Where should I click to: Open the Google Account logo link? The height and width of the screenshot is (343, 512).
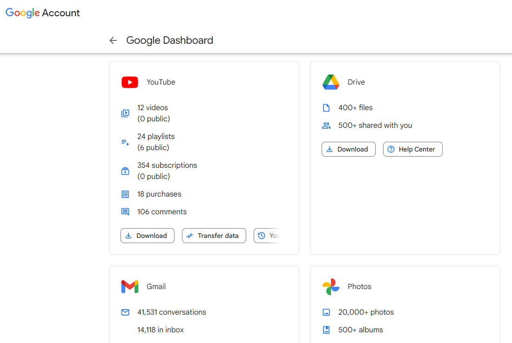click(x=43, y=13)
